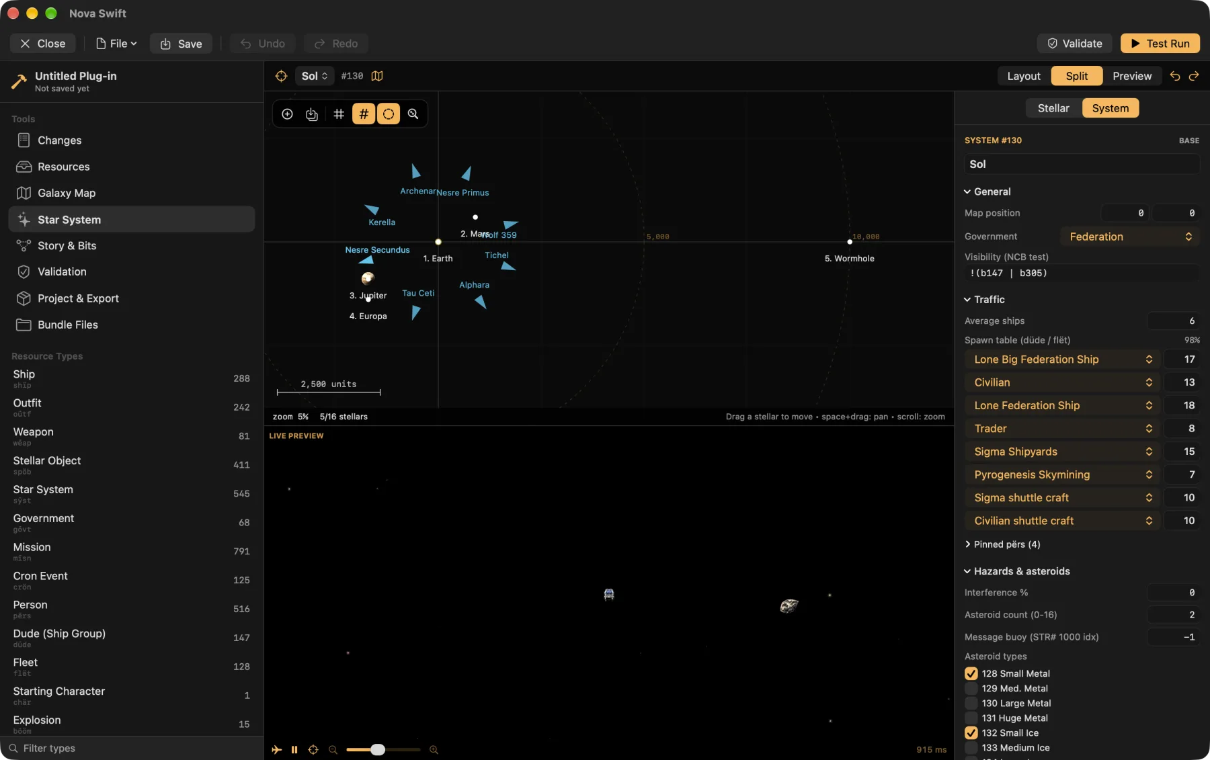Screen dimensions: 1210x760
Task: Toggle the highlighted snap grid icon
Action: tap(364, 114)
